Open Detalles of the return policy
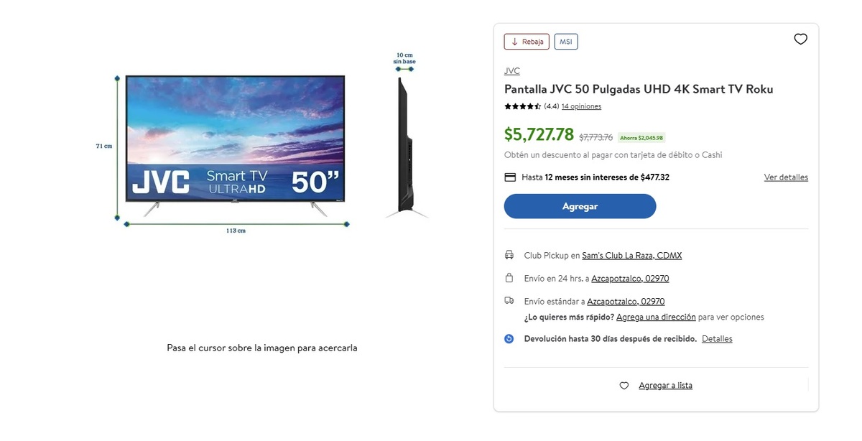 717,339
